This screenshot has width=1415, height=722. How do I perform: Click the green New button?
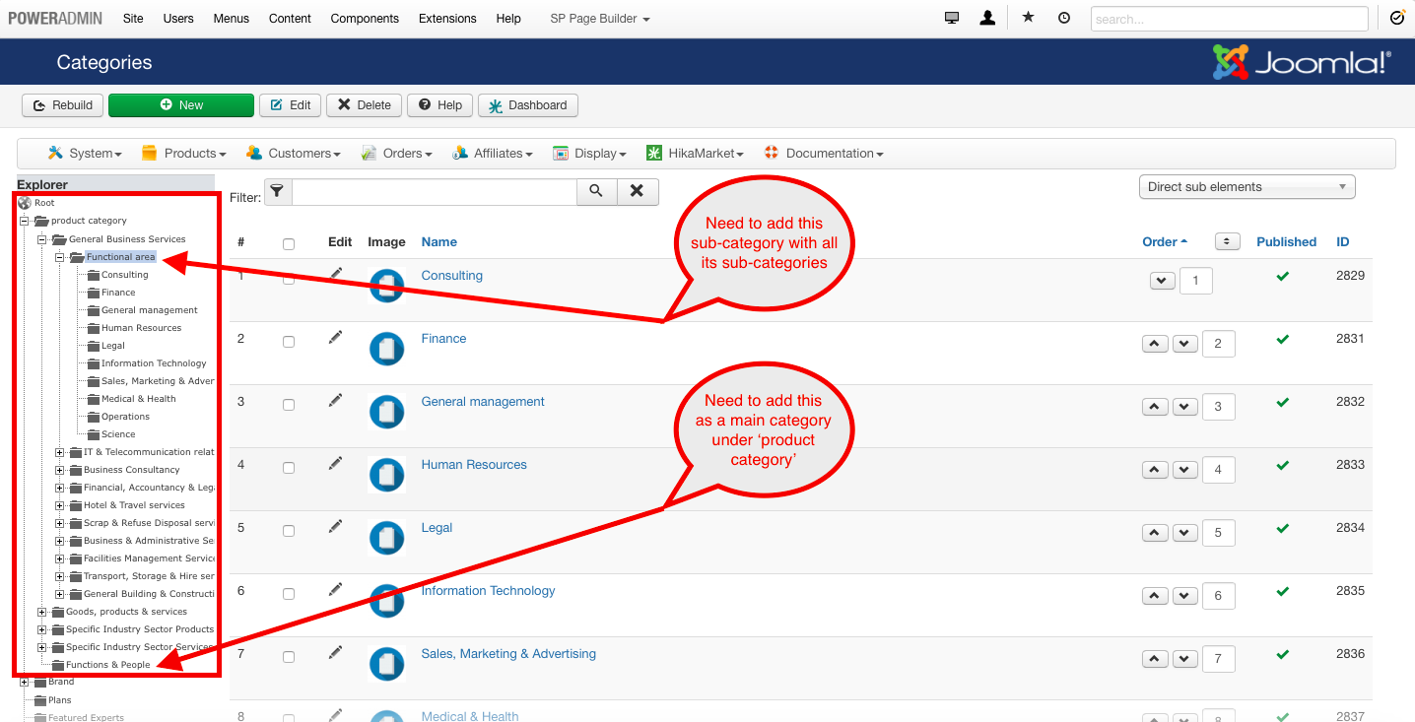tap(181, 105)
